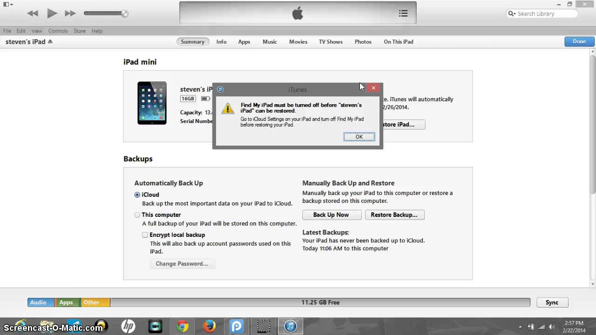This screenshot has height=335, width=596.
Task: Click the 11.25 GB Free label
Action: tap(320, 302)
